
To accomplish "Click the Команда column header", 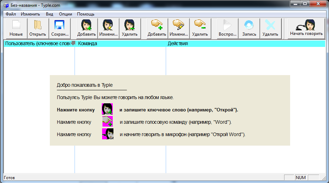I will (x=120, y=44).
